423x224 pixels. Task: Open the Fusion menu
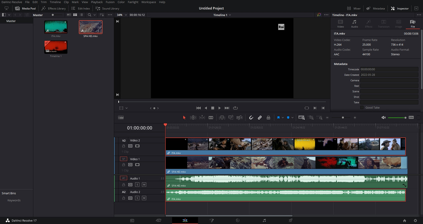coord(110,2)
